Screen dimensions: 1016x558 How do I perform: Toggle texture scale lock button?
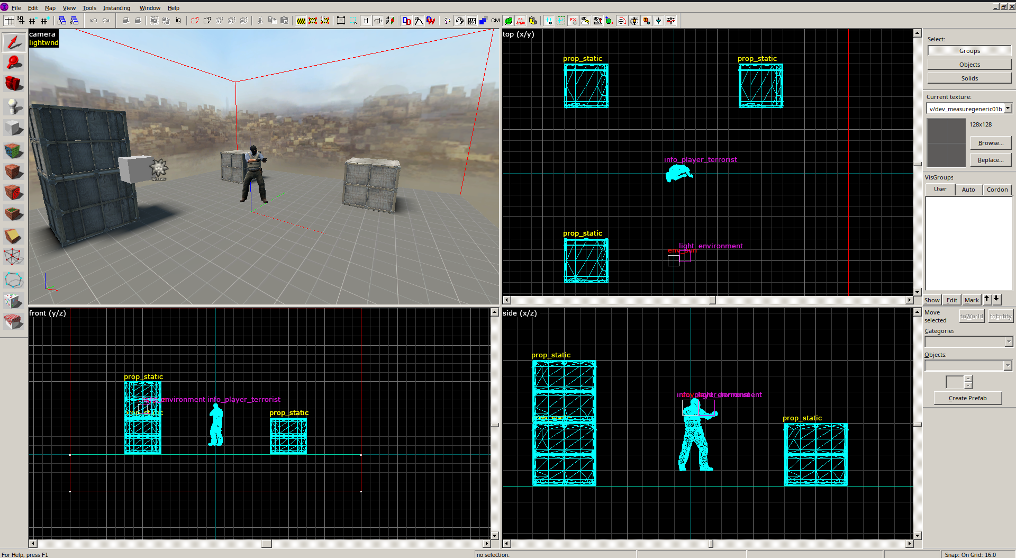click(378, 21)
